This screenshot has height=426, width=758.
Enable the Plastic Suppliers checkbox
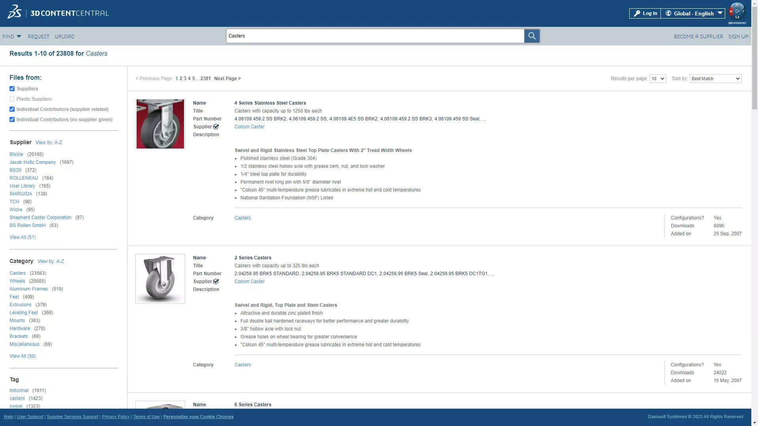click(x=12, y=99)
